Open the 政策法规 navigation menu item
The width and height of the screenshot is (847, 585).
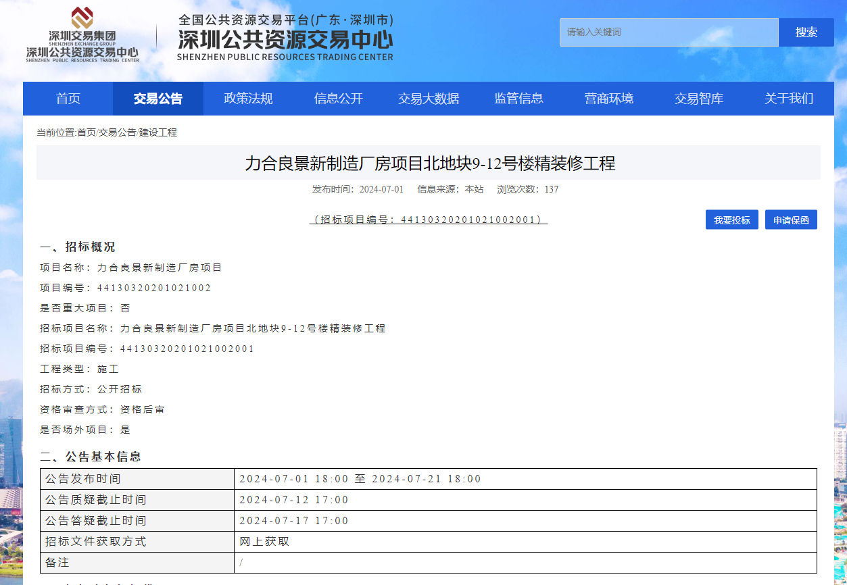pyautogui.click(x=248, y=99)
